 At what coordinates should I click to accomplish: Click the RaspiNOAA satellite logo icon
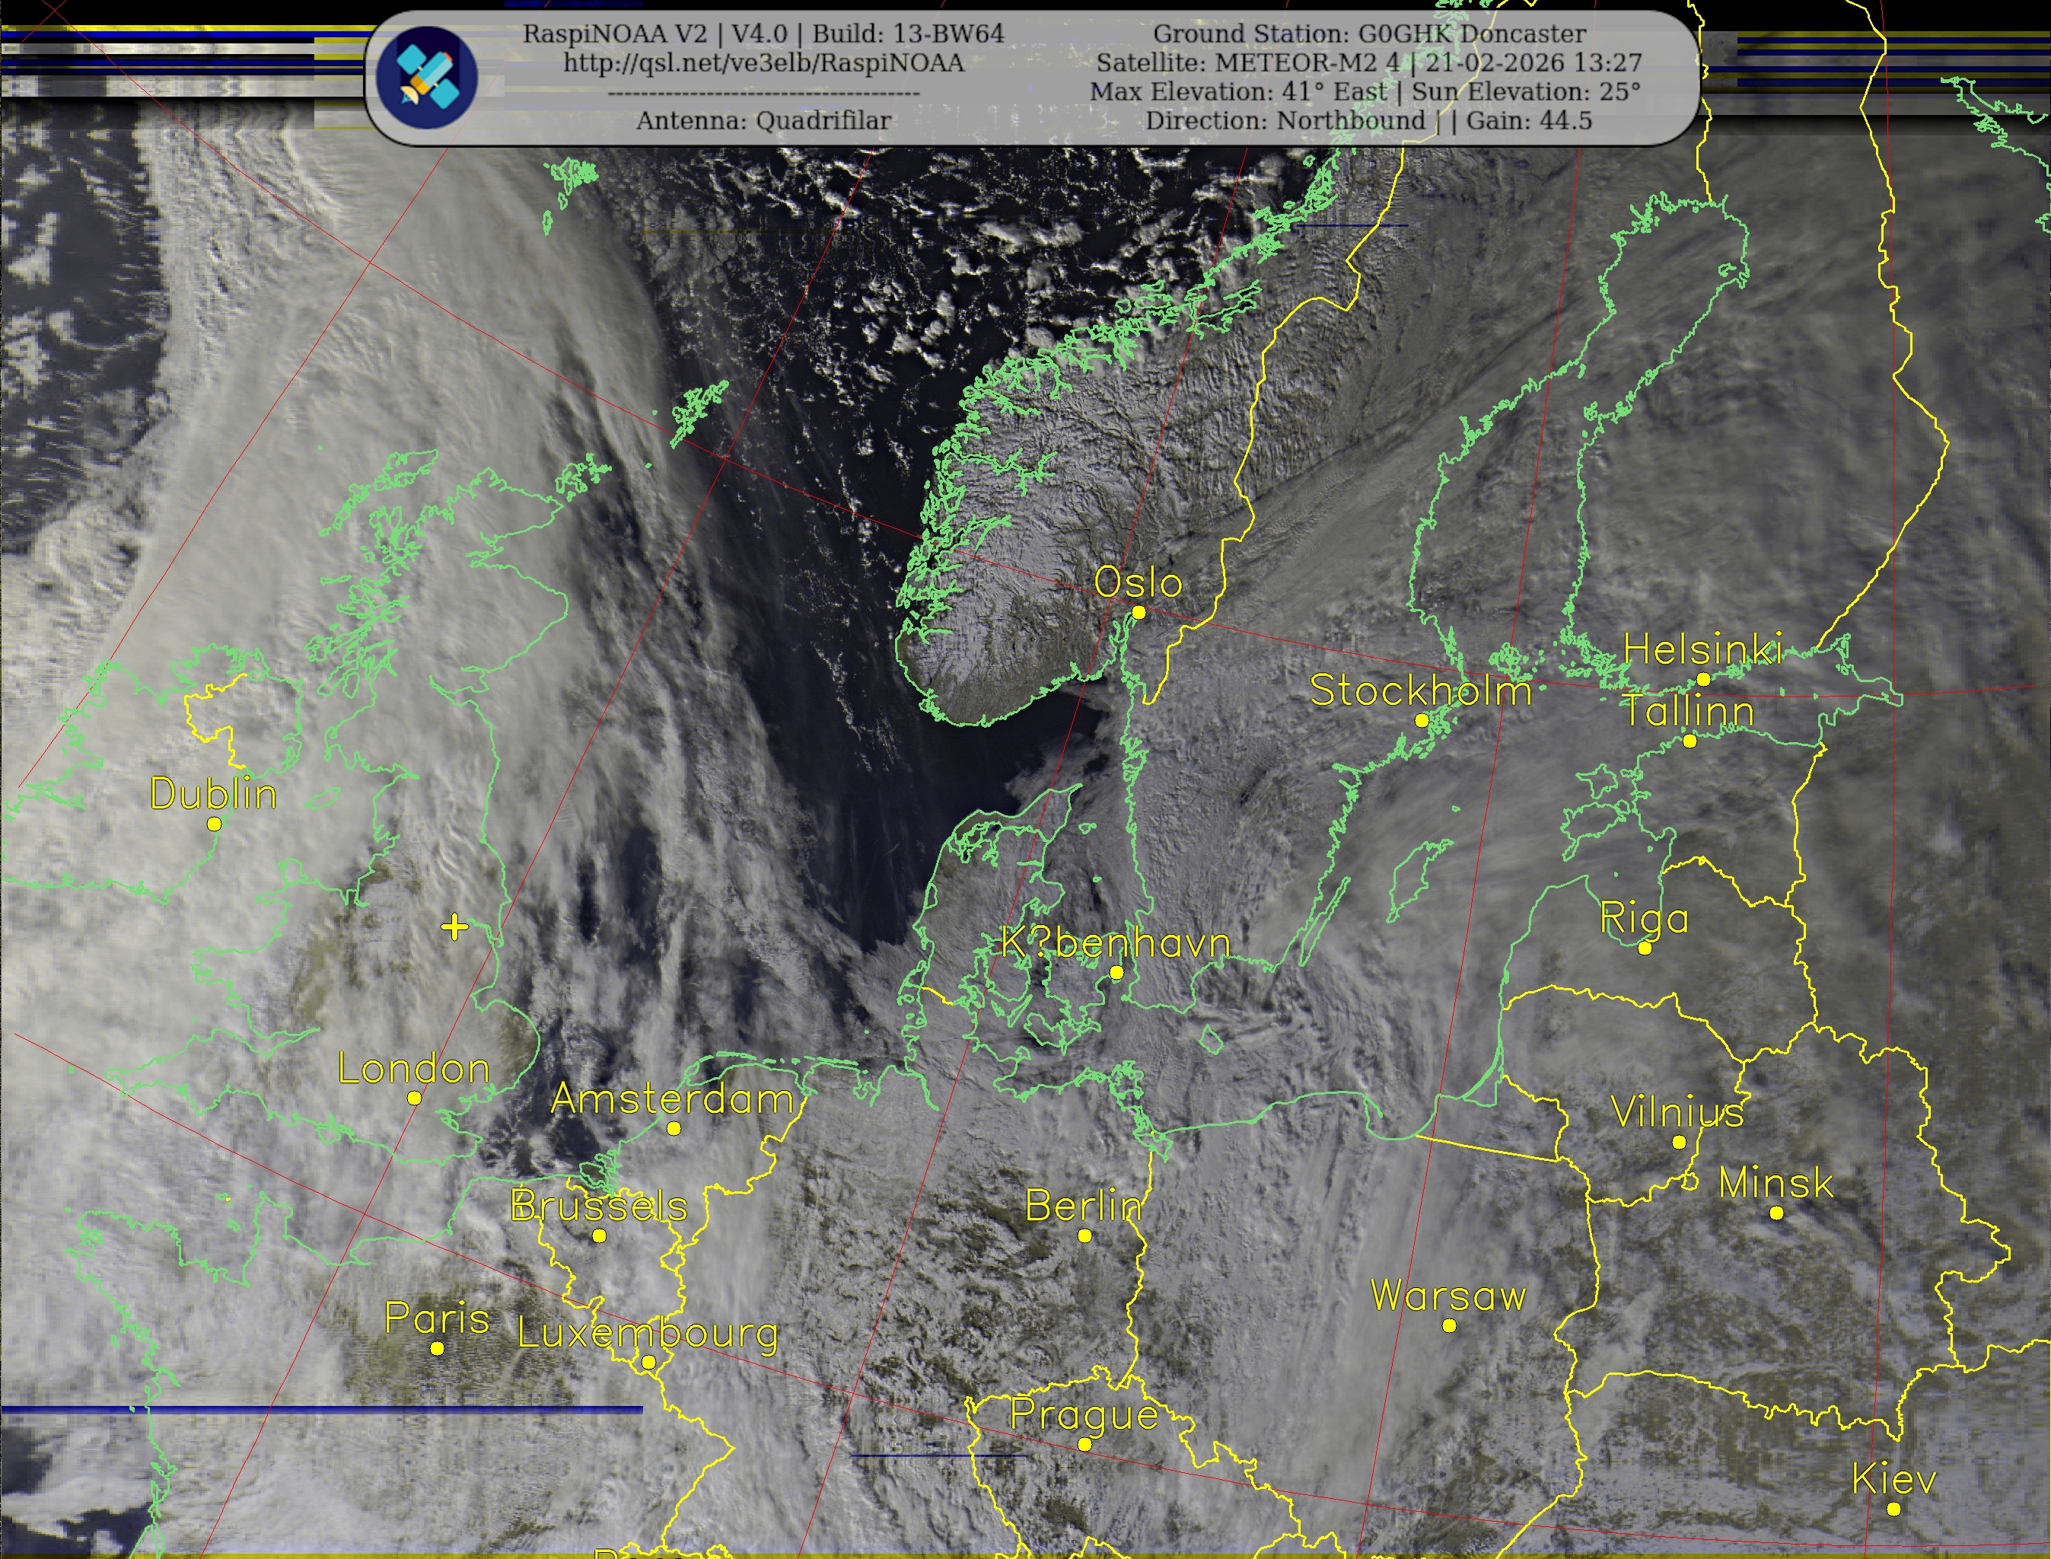(x=427, y=78)
